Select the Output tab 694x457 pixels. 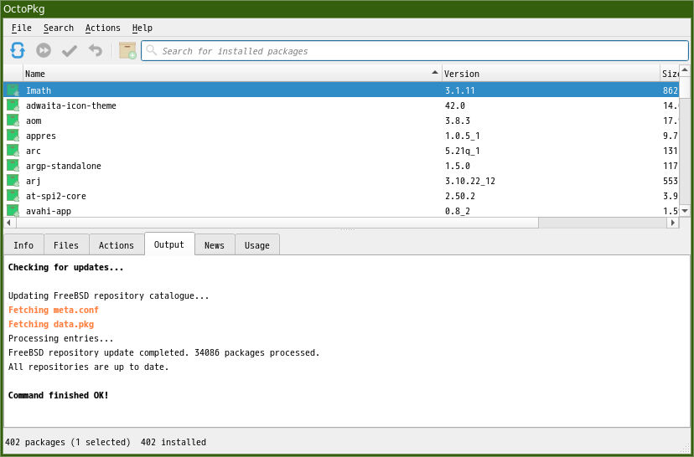169,244
